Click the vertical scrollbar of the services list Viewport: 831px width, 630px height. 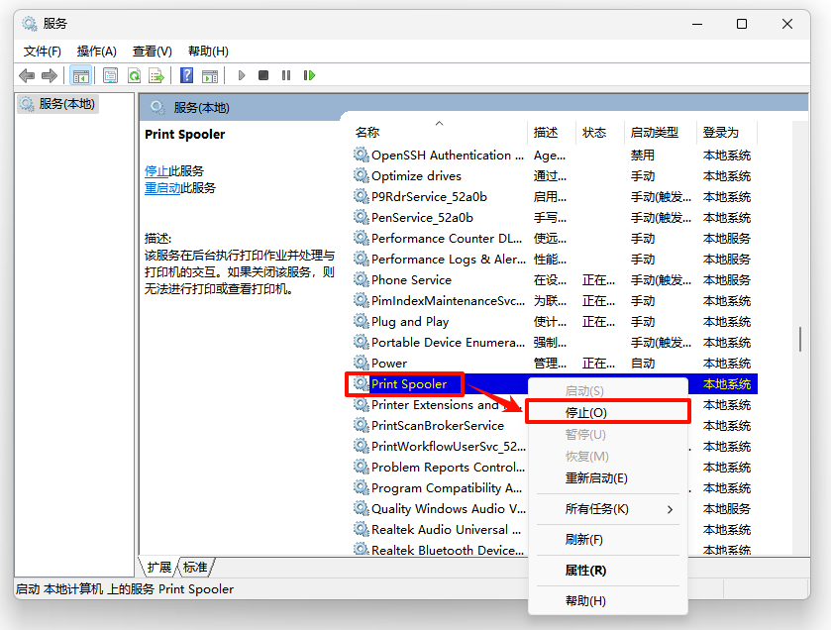coord(799,340)
